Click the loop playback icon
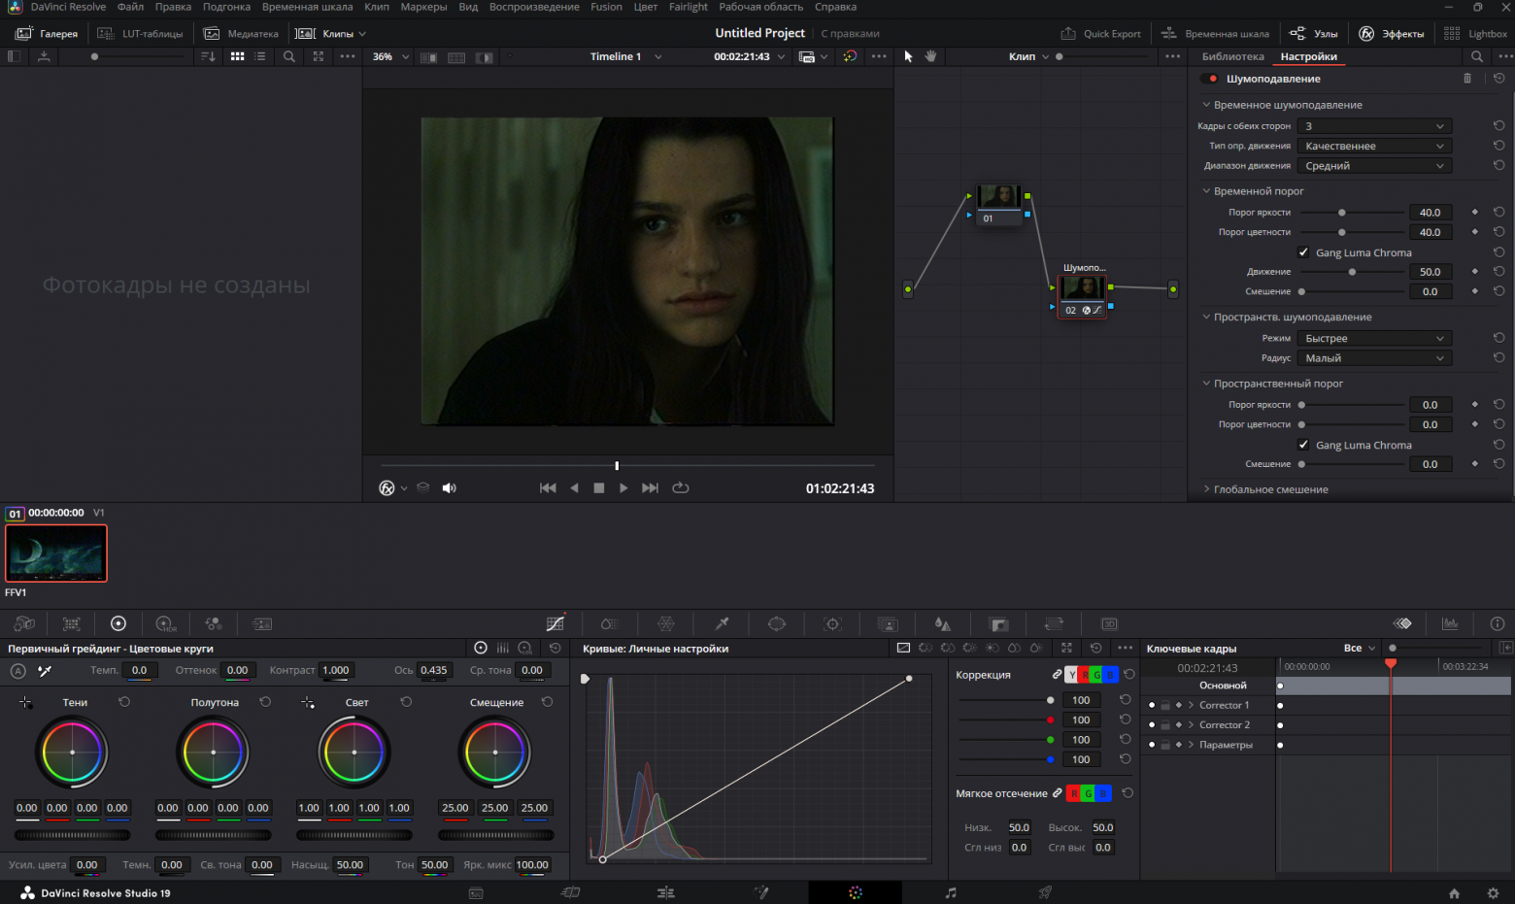This screenshot has width=1515, height=904. pyautogui.click(x=681, y=488)
